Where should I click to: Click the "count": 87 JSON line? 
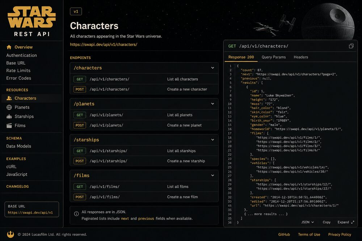252,70
